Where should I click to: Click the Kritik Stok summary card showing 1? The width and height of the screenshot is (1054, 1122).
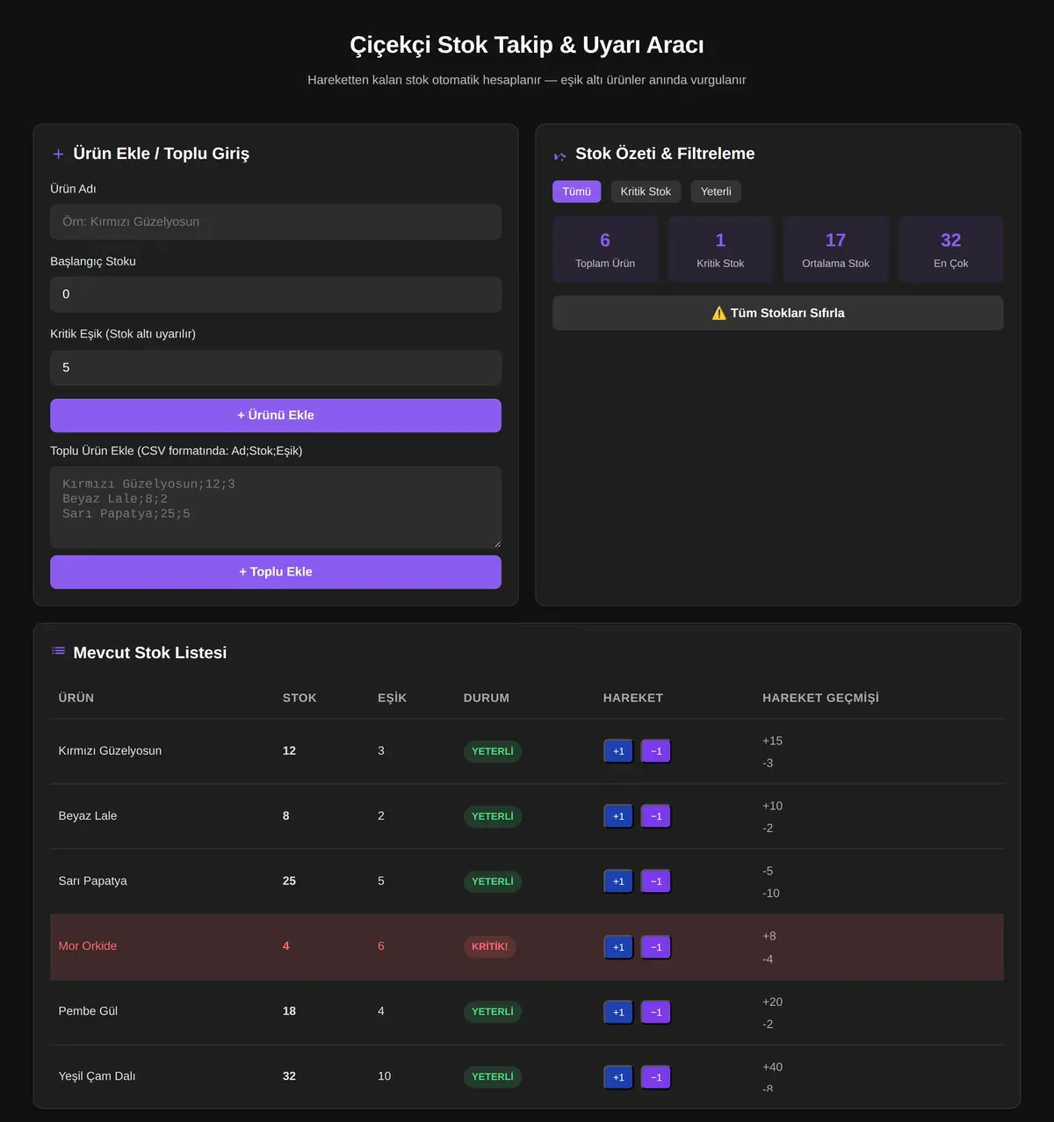click(x=720, y=250)
